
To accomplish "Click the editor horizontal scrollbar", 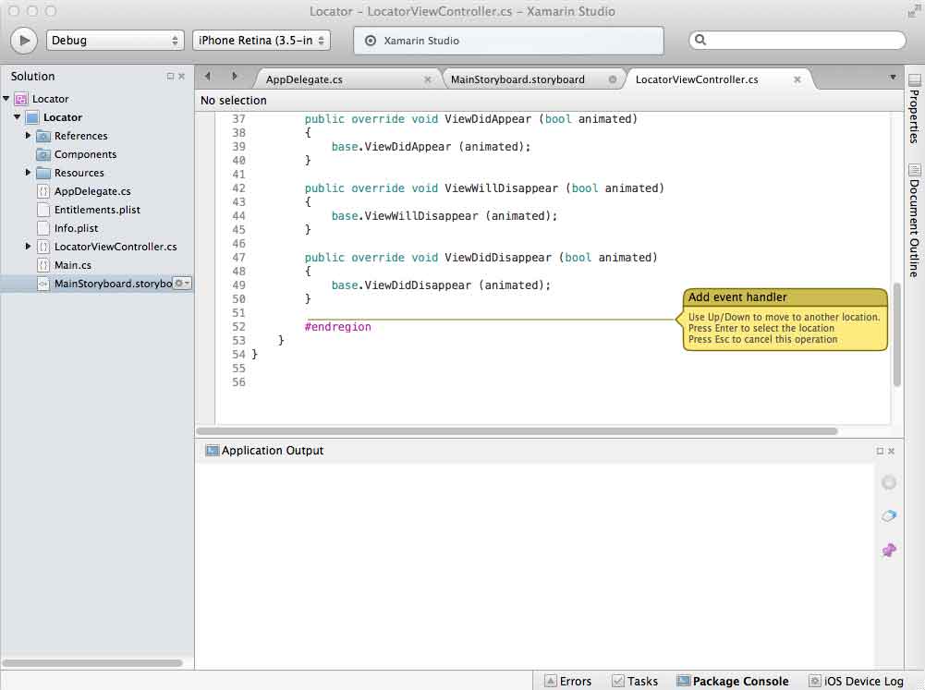I will click(x=517, y=431).
